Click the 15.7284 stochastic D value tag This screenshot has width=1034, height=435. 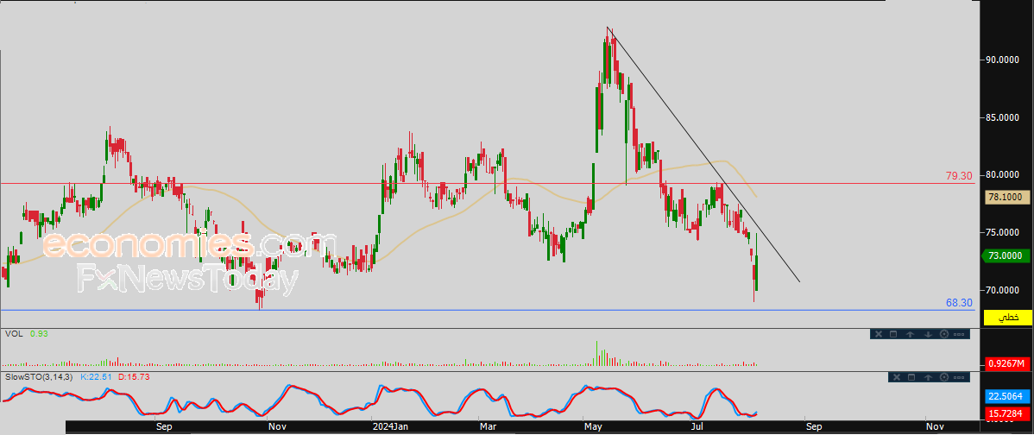click(1006, 413)
